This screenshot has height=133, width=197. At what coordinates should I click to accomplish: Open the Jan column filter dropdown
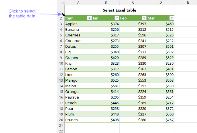[117, 18]
